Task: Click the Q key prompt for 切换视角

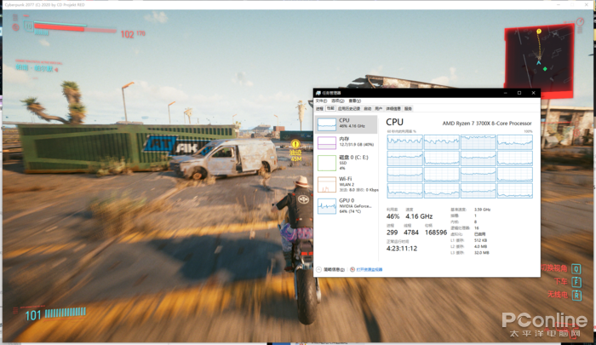Action: [x=576, y=269]
